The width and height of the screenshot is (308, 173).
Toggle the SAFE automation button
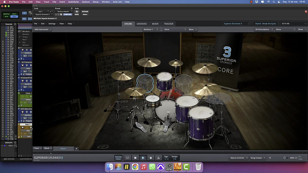(x=77, y=14)
